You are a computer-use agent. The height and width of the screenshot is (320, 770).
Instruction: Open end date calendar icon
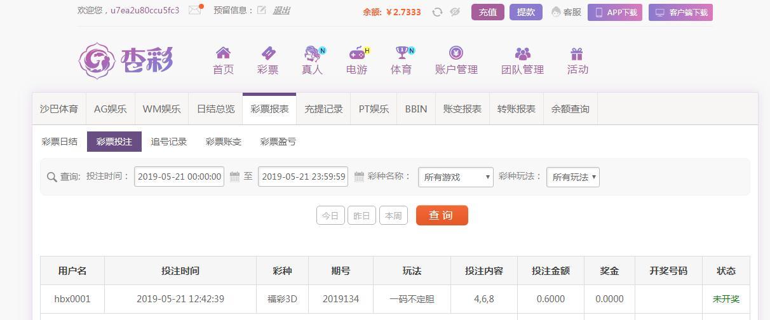point(359,177)
